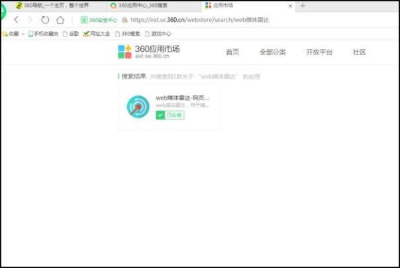Click the 搜索结果 heading text
Screen dimensions: 400x268
point(134,76)
